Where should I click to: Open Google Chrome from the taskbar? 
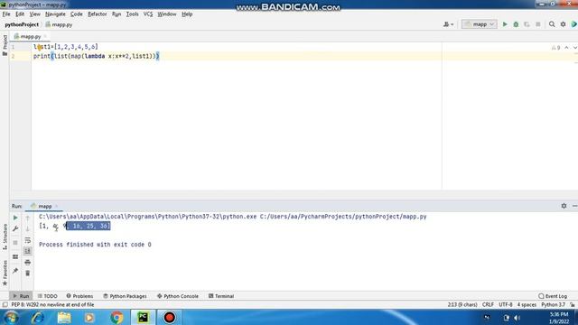[117, 317]
